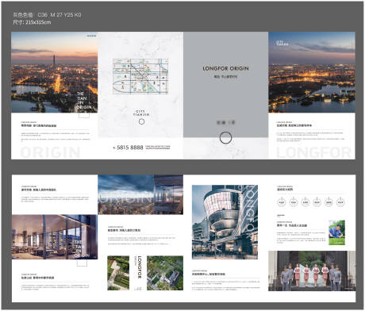Viewport: 365px width, 311px height.
Task: Click the large black ring on gray panel
Action: [225, 137]
